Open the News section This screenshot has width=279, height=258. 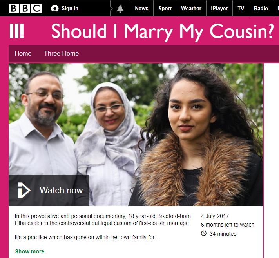click(141, 8)
